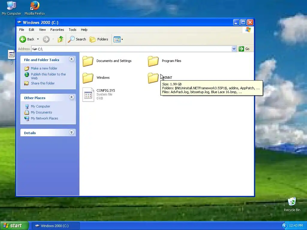Select the CONFIG.SYS file icon
The height and width of the screenshot is (230, 307).
click(x=88, y=95)
